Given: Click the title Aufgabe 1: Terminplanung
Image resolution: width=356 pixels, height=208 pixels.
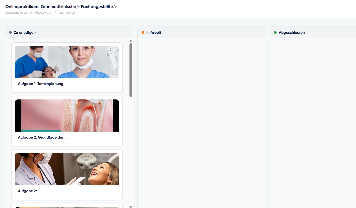Looking at the screenshot, I should click(x=40, y=84).
